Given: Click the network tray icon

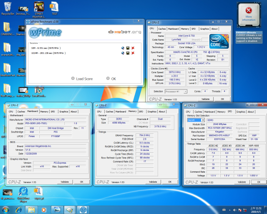Looking at the screenshot, I should (245, 210).
